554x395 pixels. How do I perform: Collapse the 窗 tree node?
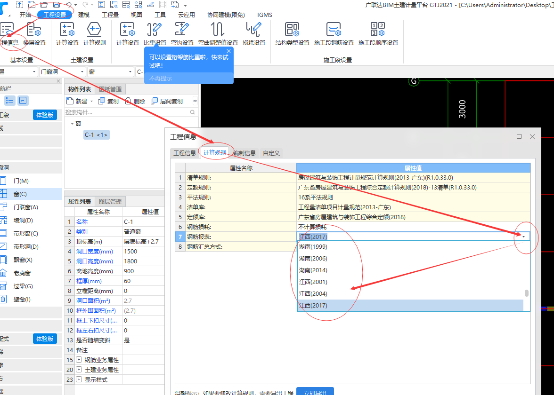pos(72,123)
